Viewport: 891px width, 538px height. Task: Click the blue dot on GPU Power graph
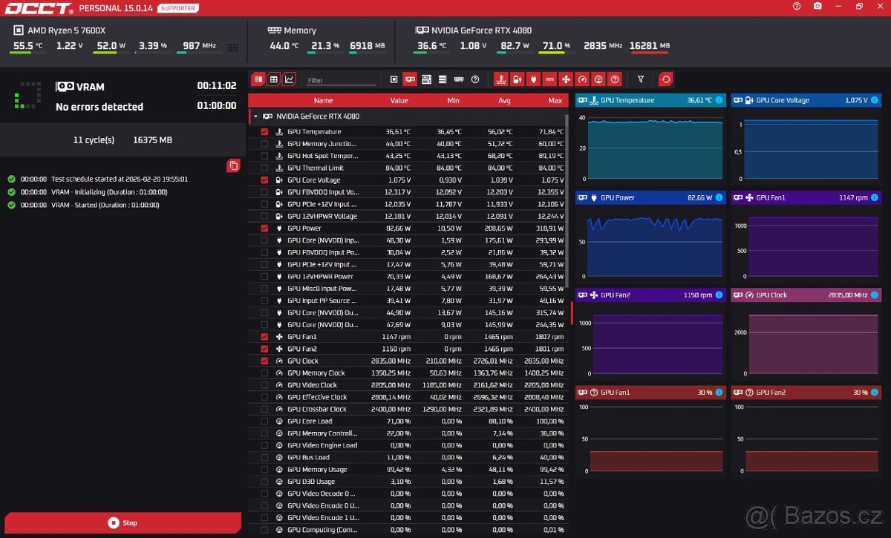tap(719, 197)
